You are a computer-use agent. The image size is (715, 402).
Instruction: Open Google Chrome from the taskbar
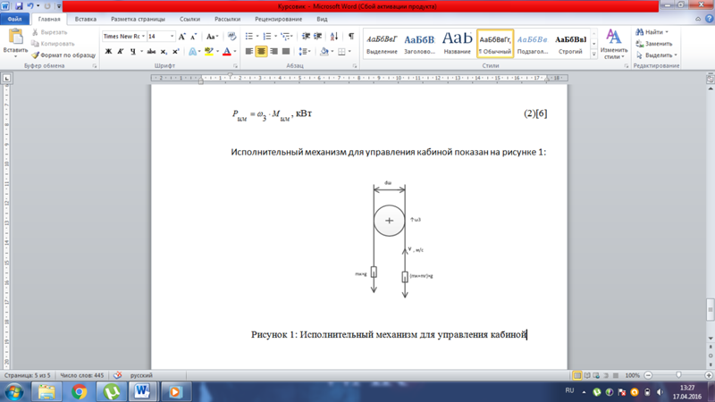(80, 392)
